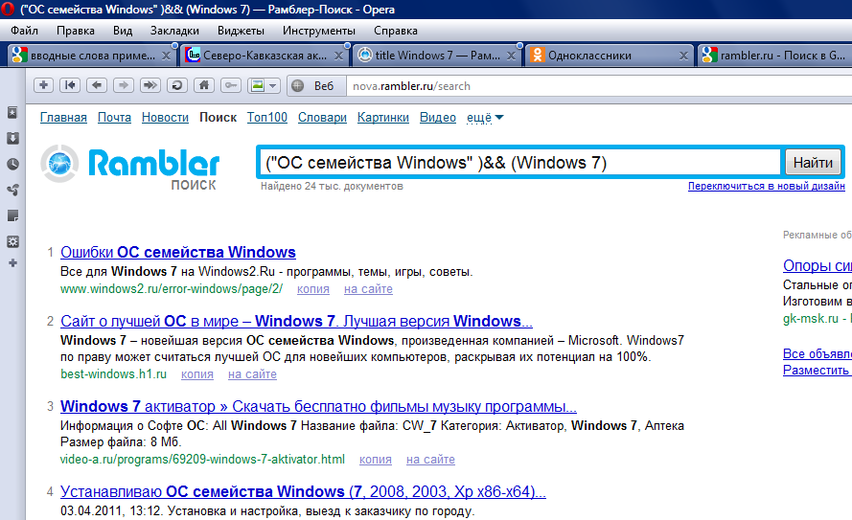Open the Главная link
Image resolution: width=852 pixels, height=520 pixels.
click(63, 117)
